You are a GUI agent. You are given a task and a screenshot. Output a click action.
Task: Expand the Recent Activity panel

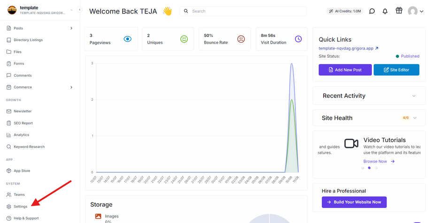(x=369, y=96)
